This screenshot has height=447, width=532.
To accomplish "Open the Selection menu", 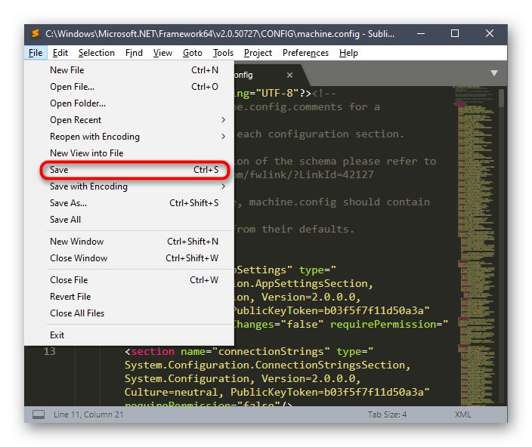I will coord(97,53).
